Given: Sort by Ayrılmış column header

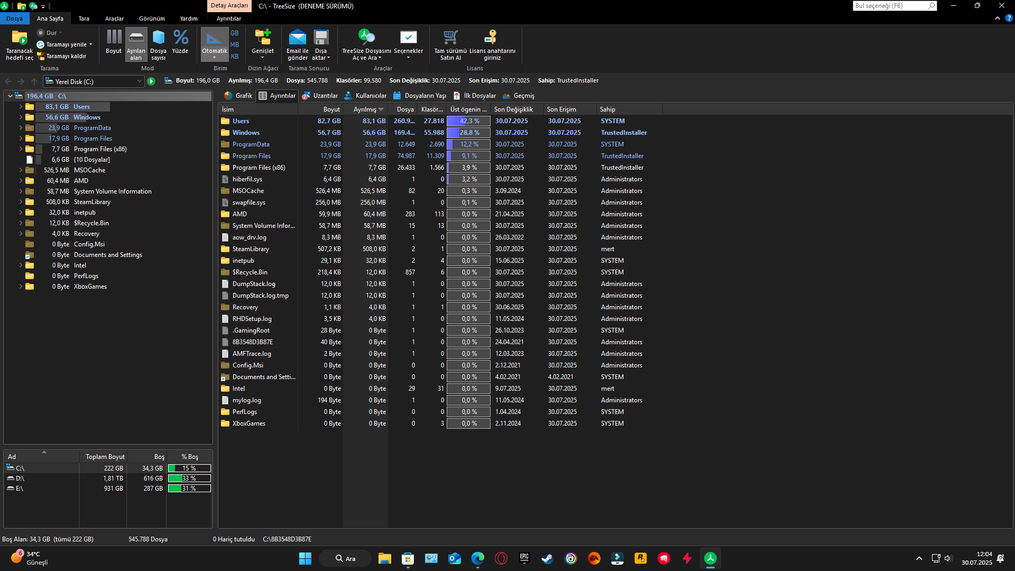Looking at the screenshot, I should point(365,109).
